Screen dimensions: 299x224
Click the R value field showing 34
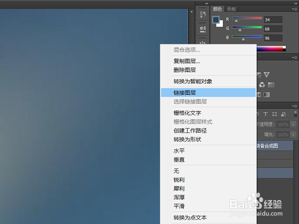click(x=273, y=20)
